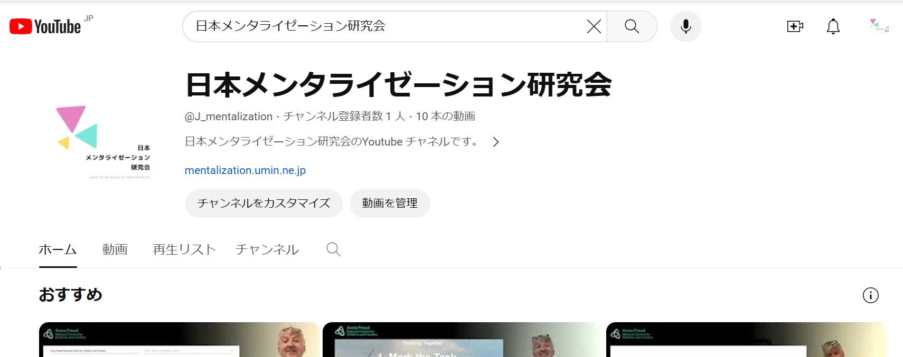Click チャンネルをカスタマイズ button
This screenshot has height=357, width=903.
pyautogui.click(x=264, y=204)
